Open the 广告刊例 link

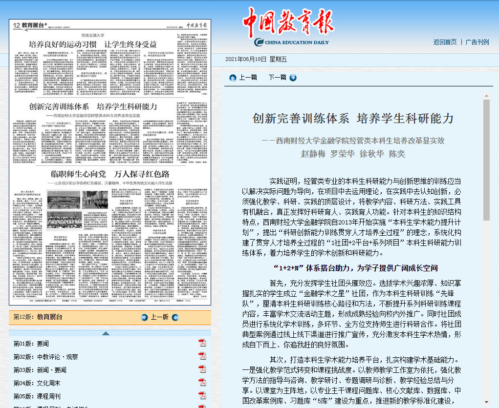pyautogui.click(x=477, y=42)
